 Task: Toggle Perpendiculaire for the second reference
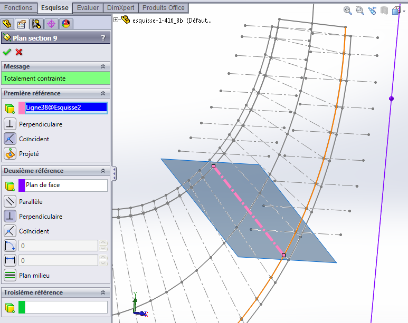tap(10, 216)
